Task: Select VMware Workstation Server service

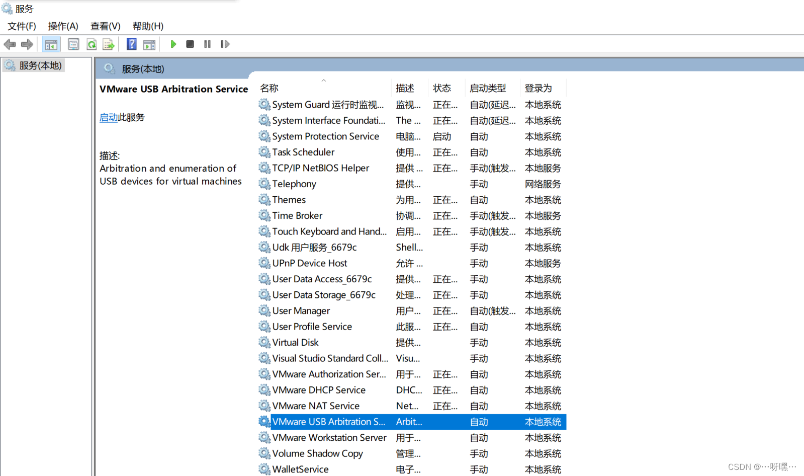Action: click(x=412, y=437)
